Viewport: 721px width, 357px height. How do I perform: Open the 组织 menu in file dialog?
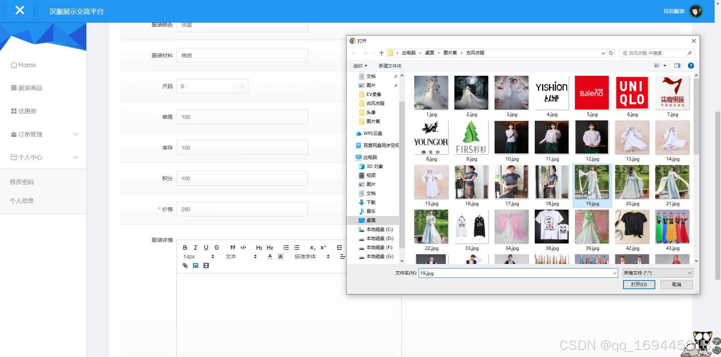(360, 66)
